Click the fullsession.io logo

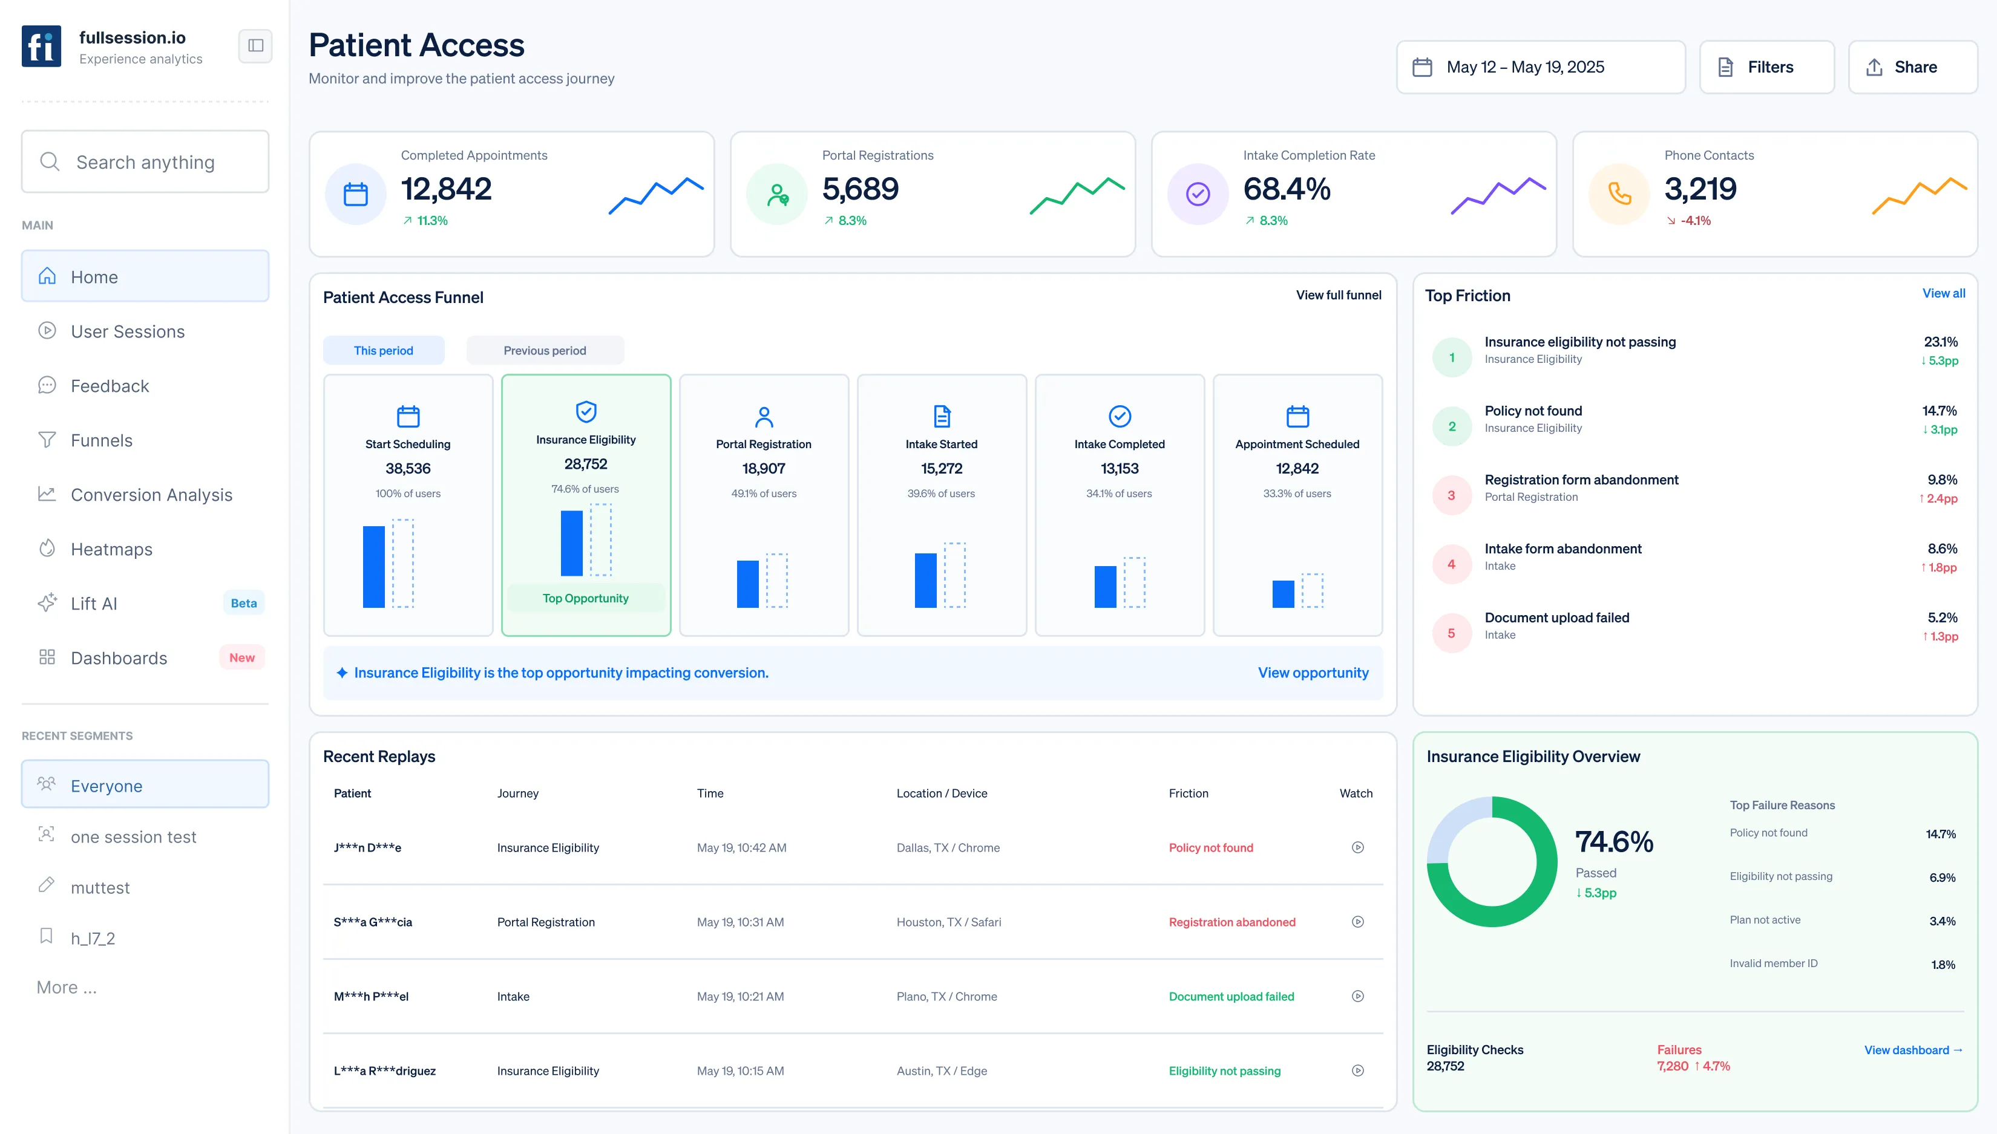tap(41, 46)
